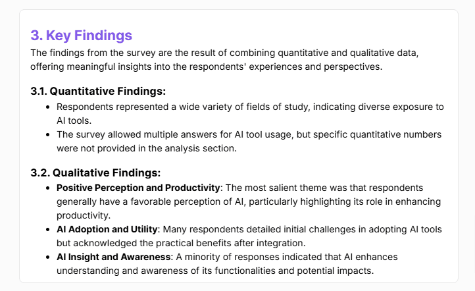This screenshot has height=291, width=475.
Task: Click the bold 'AI Adoption and Utility' text
Action: [107, 229]
